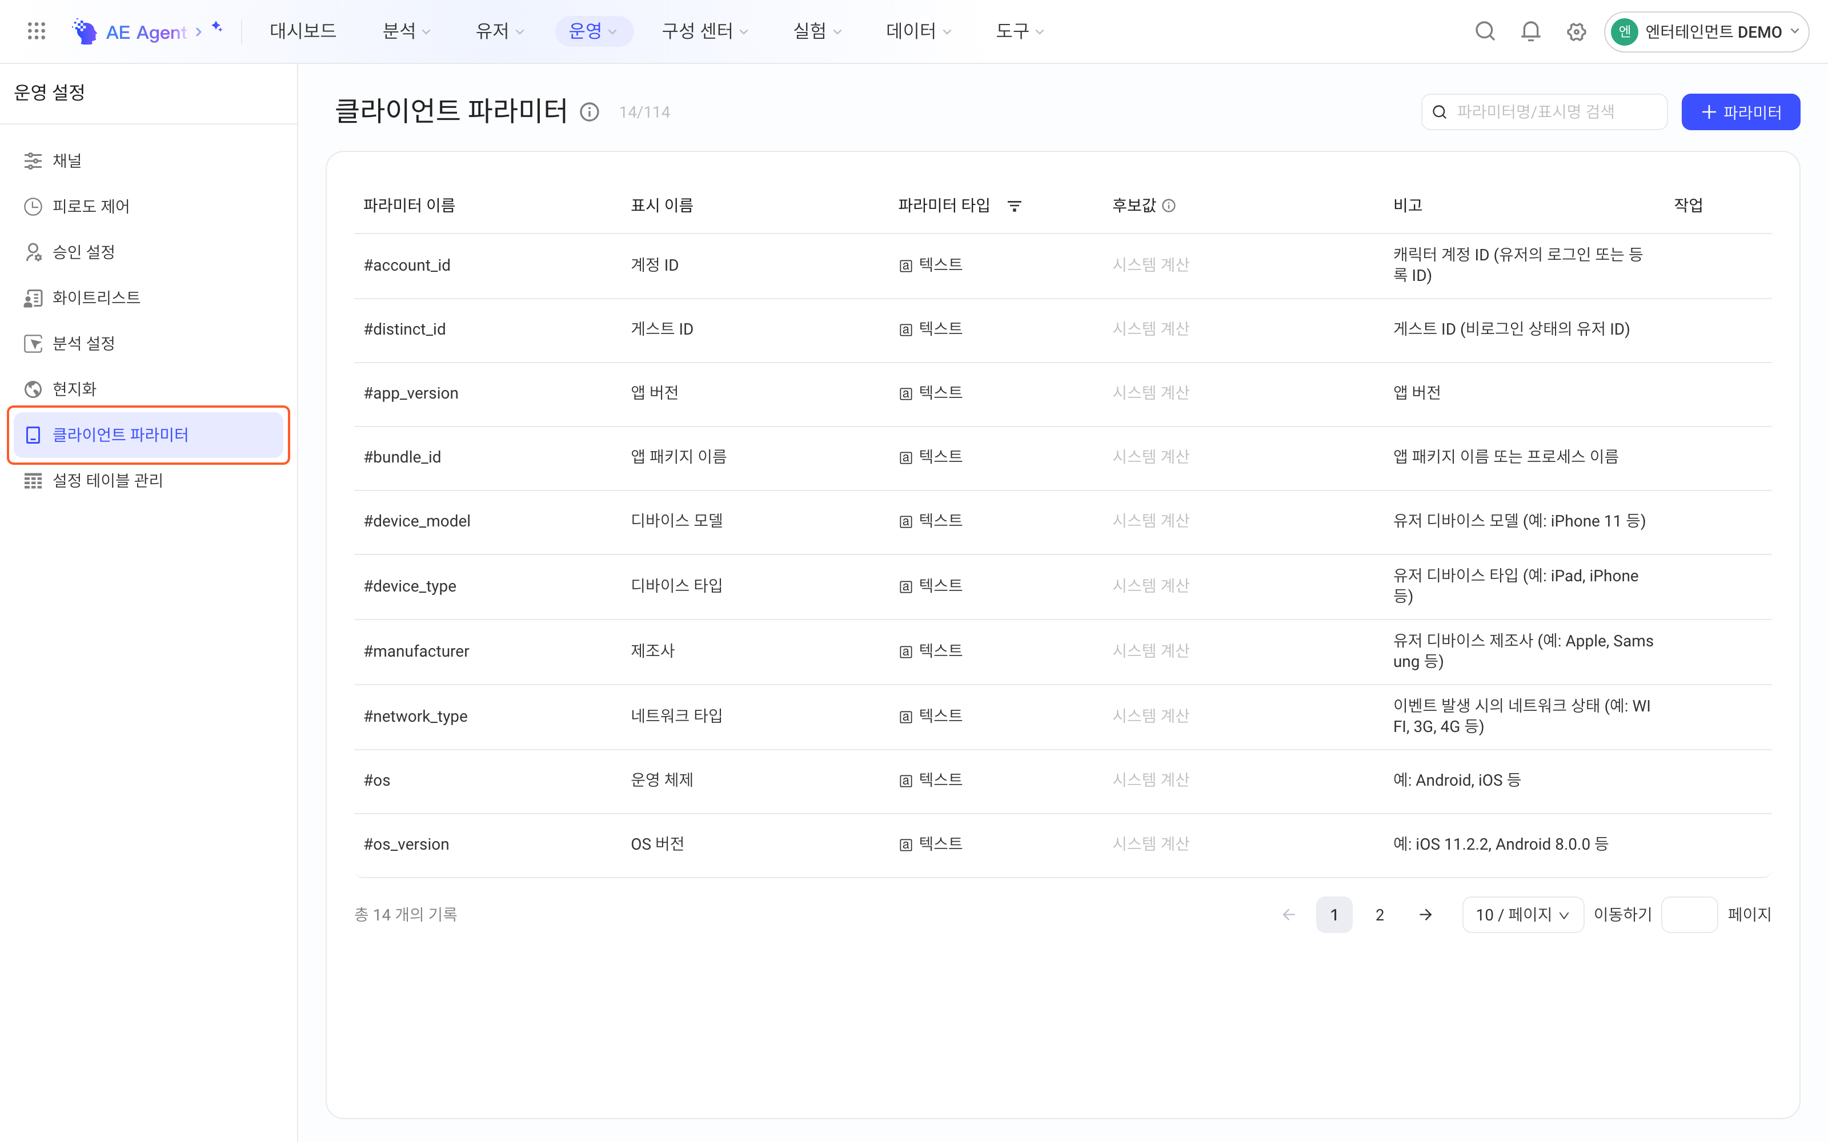
Task: Click the previous page arrow
Action: pyautogui.click(x=1289, y=915)
